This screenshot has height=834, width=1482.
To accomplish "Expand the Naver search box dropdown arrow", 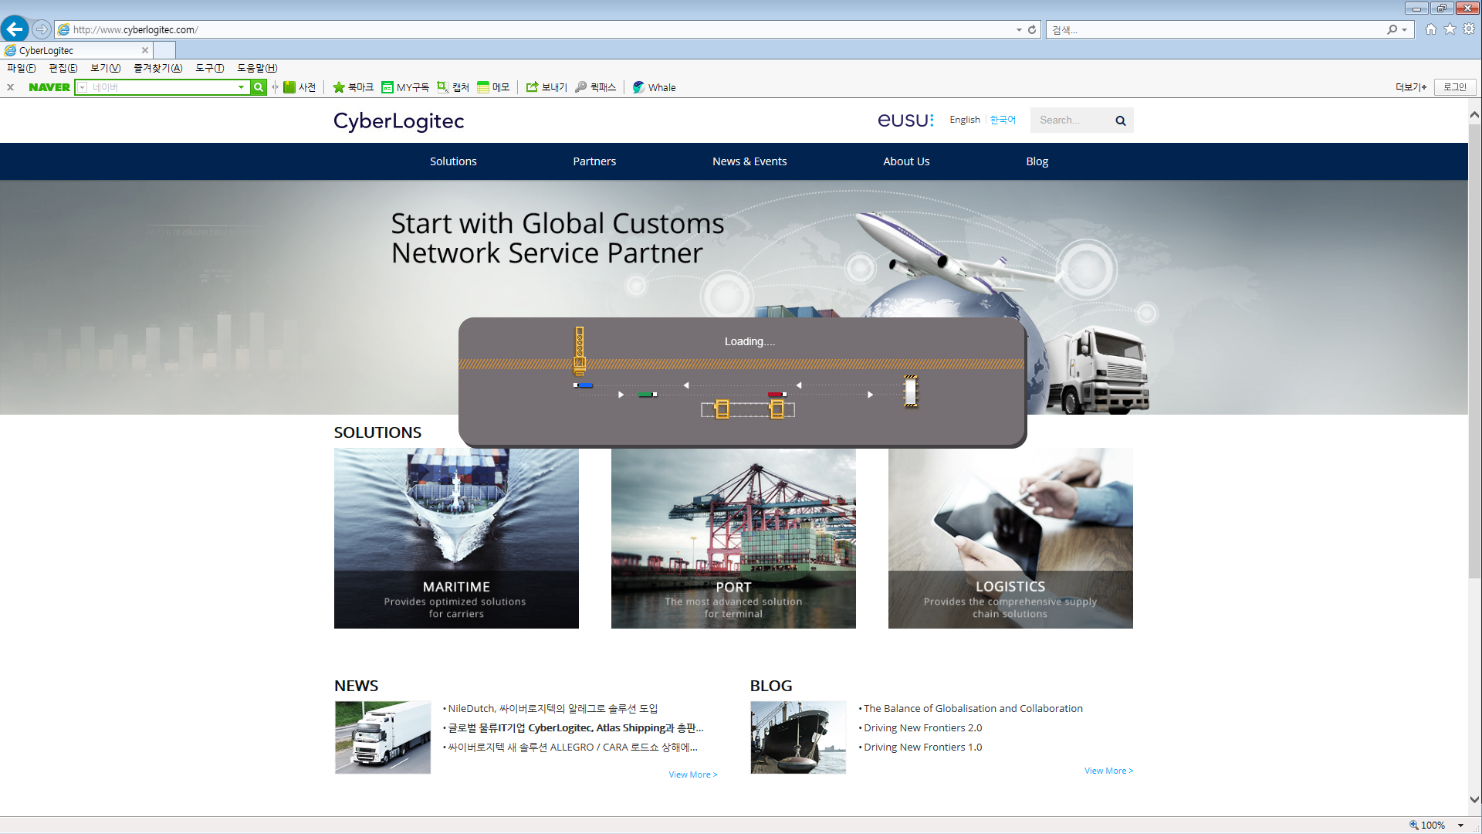I will (x=241, y=87).
